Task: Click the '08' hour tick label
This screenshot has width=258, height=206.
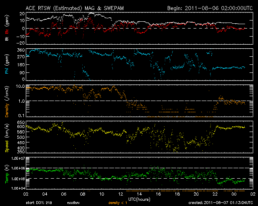Action: pyautogui.click(x=83, y=194)
